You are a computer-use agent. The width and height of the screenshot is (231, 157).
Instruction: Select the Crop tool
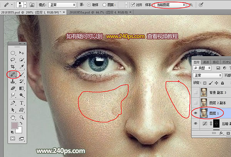point(13,67)
